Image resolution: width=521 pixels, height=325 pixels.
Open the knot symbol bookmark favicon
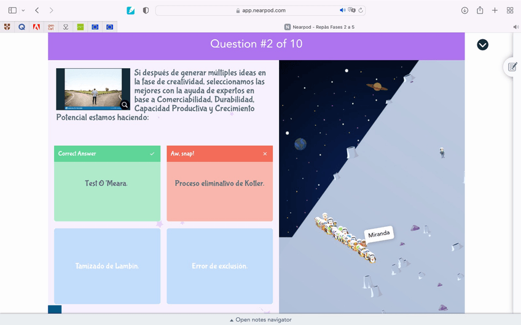point(66,27)
